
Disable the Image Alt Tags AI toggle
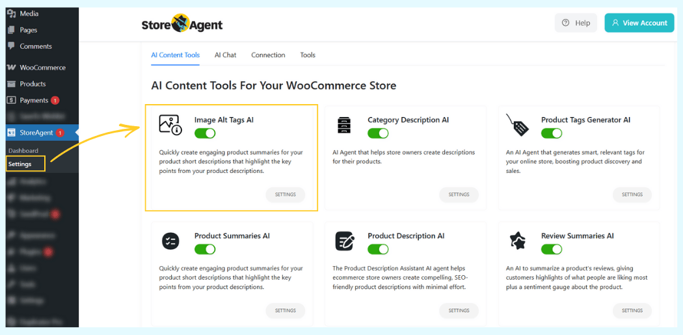[x=205, y=133]
